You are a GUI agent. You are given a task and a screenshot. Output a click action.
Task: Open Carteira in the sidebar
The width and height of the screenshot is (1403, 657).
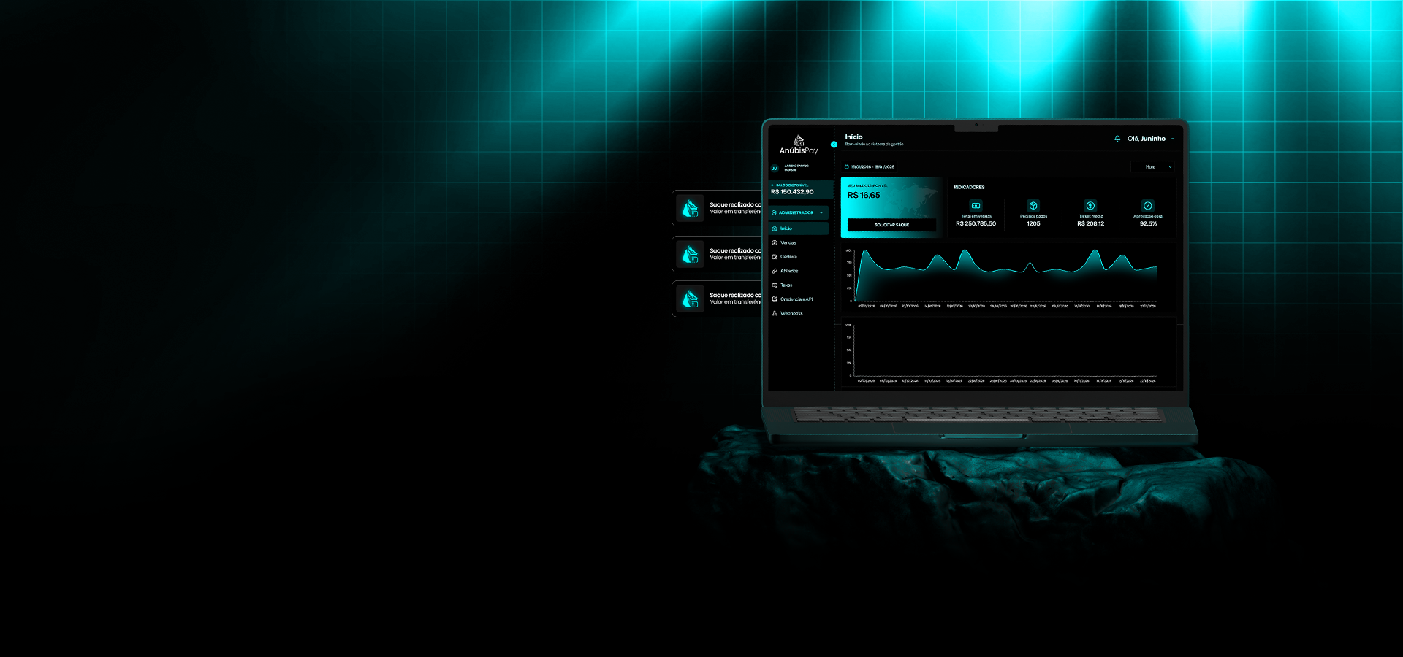coord(788,257)
